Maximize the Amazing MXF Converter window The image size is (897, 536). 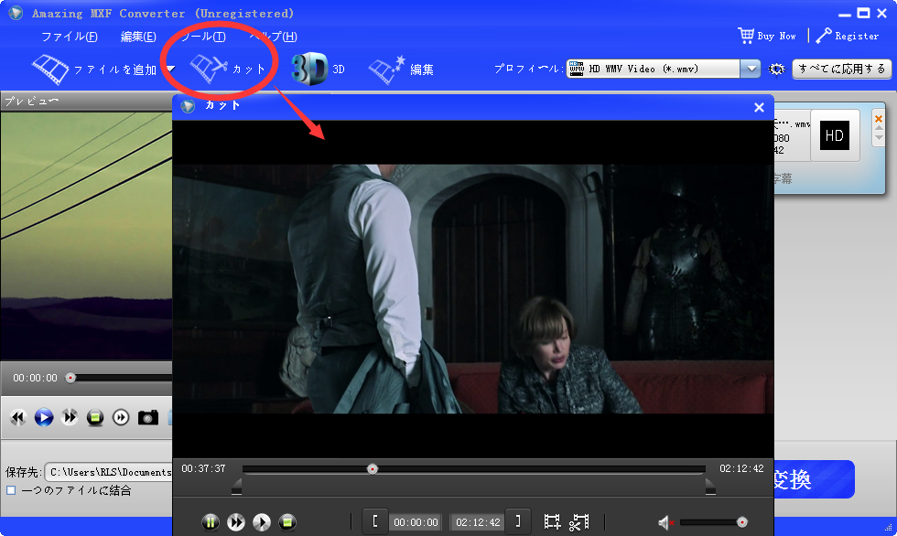[863, 13]
